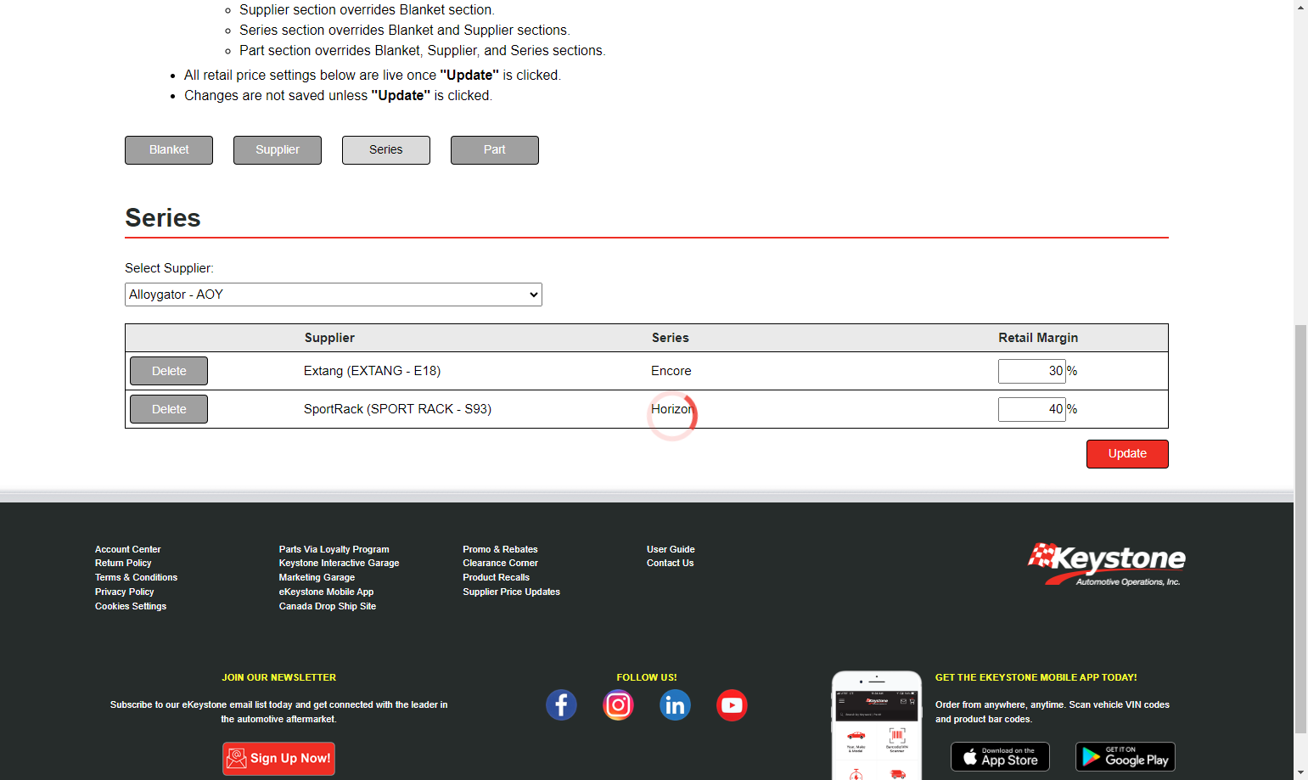Open the Terms & Conditions link
Viewport: 1308px width, 780px height.
(137, 578)
